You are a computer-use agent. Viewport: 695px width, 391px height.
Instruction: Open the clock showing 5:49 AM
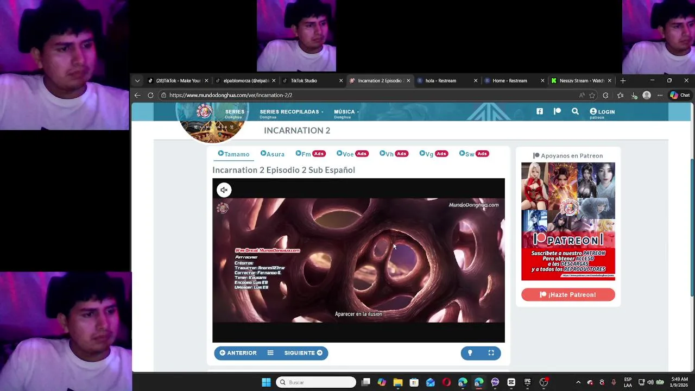point(679,382)
